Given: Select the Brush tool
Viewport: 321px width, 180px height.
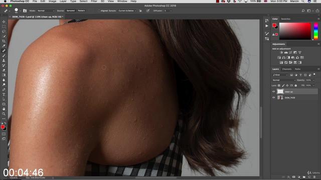Looking at the screenshot, I should point(4,55).
